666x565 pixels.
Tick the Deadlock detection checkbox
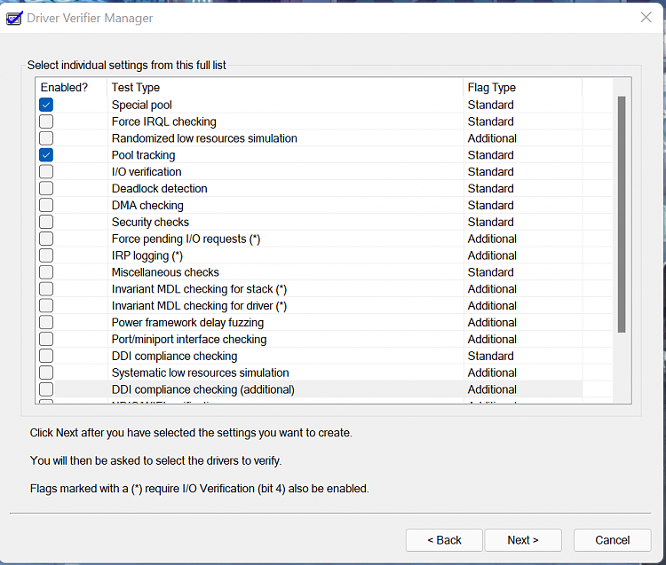pyautogui.click(x=46, y=189)
